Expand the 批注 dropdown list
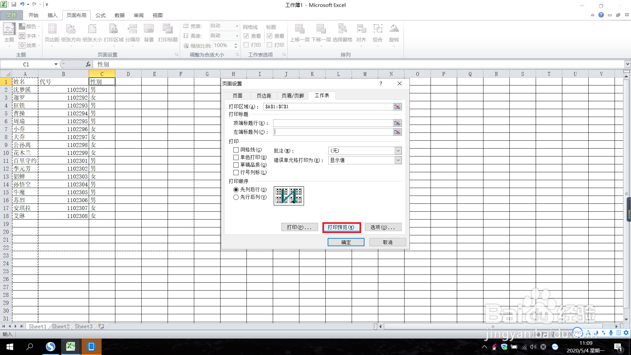 pos(398,151)
